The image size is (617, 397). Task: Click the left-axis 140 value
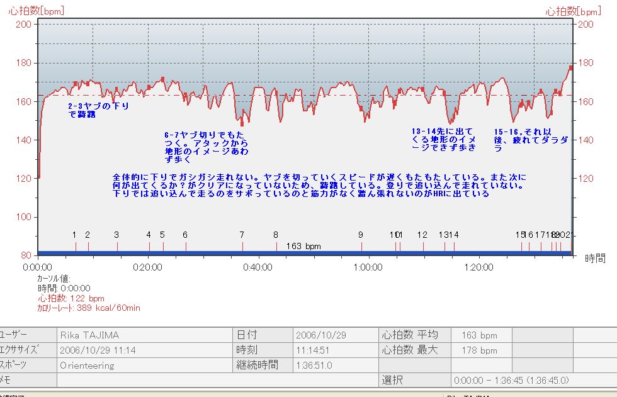point(24,140)
